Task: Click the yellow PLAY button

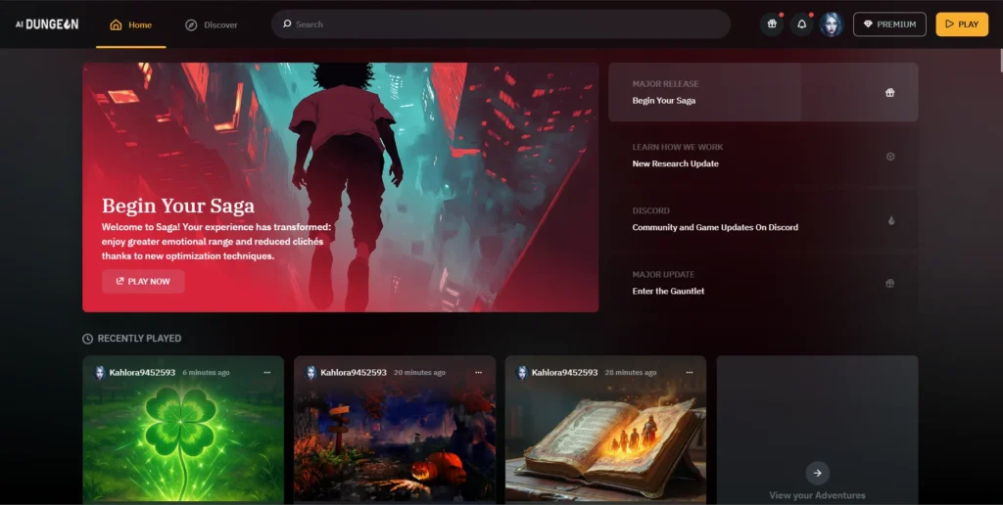Action: point(962,24)
